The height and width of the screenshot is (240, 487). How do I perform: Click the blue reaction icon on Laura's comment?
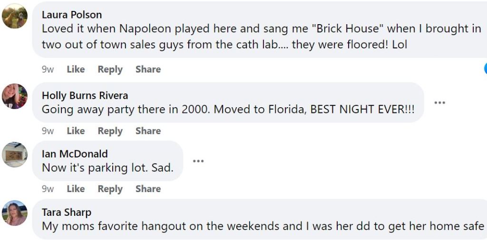tap(485, 68)
